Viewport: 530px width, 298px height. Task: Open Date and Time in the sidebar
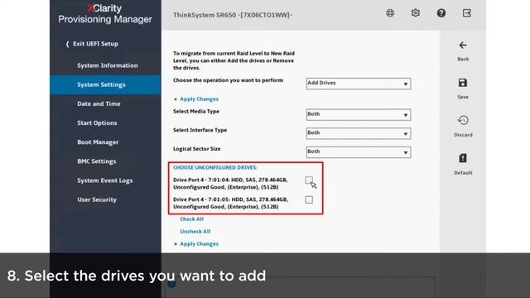click(99, 103)
